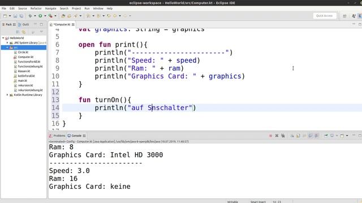
Task: Click the Forward navigation arrow icon
Action: click(x=125, y=16)
